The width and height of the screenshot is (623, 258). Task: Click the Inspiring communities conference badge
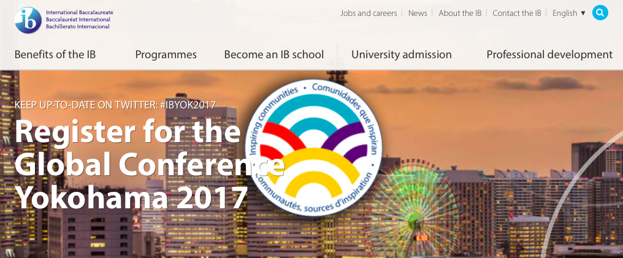(x=313, y=147)
